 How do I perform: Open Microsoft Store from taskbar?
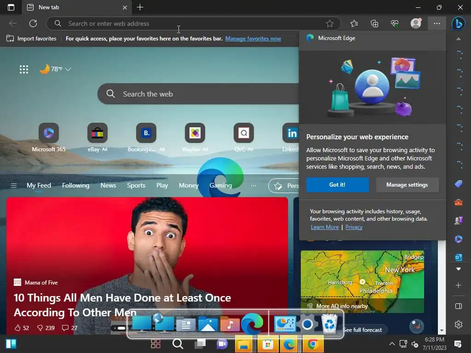(x=268, y=344)
